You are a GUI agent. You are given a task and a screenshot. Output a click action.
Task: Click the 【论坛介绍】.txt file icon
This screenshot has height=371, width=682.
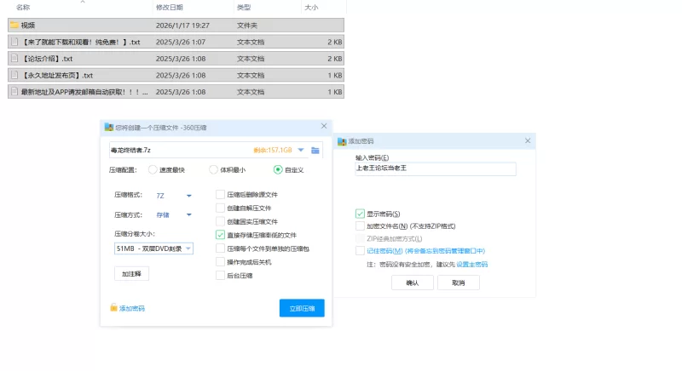(14, 58)
